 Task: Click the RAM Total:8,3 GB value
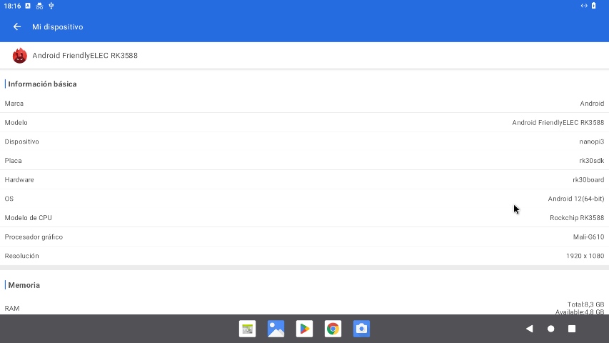tap(585, 304)
